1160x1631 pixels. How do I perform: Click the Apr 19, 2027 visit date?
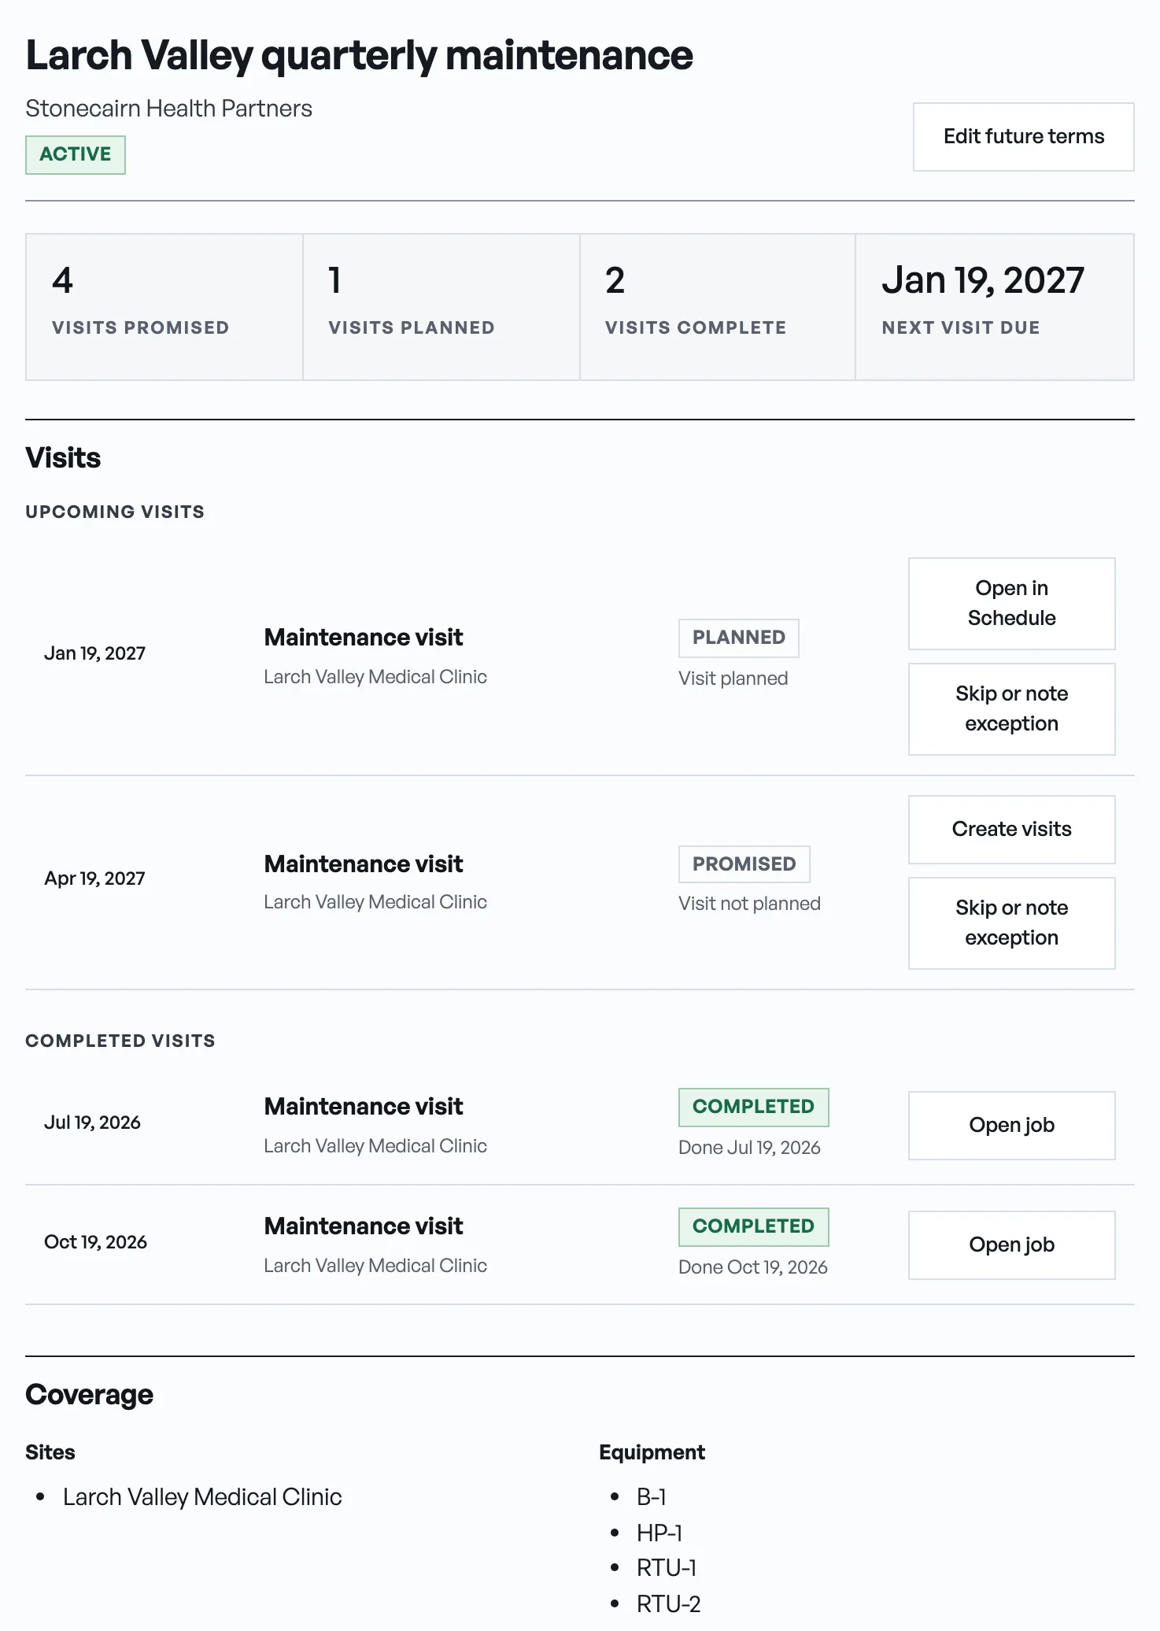[x=95, y=878]
